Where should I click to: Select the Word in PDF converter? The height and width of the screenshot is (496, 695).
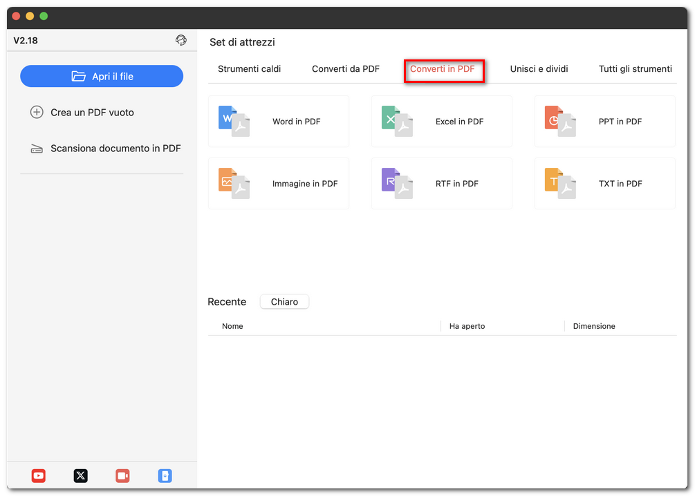coord(279,121)
